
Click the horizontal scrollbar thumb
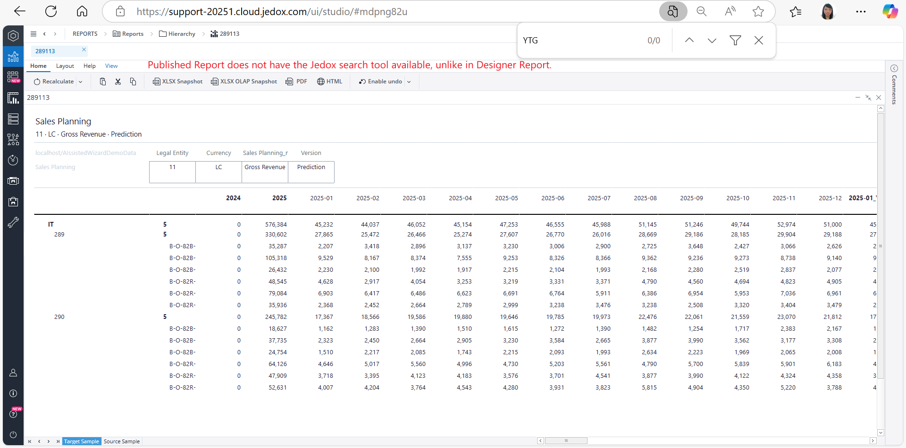(x=566, y=441)
